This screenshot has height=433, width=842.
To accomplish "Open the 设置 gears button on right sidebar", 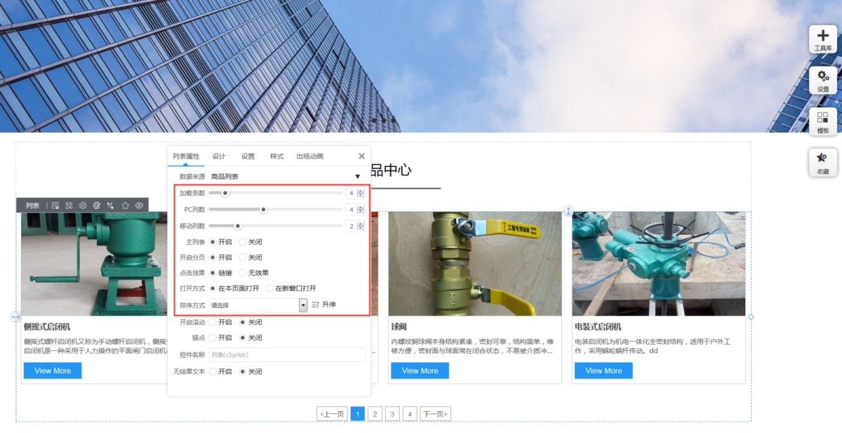I will click(822, 81).
